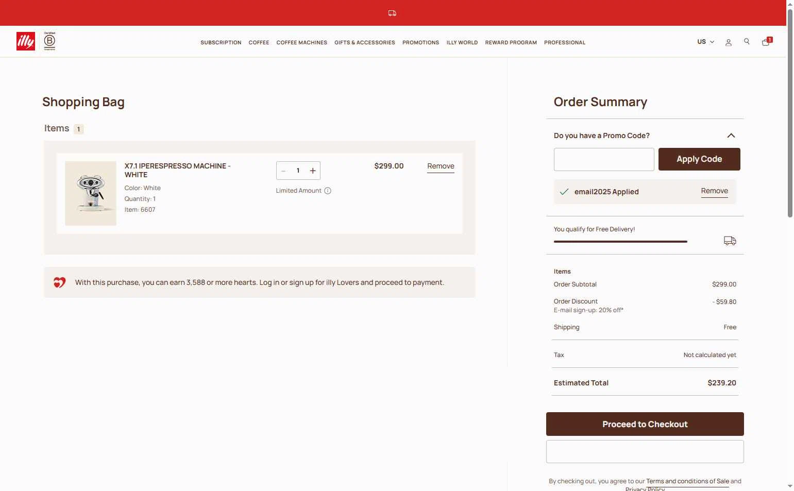794x491 pixels.
Task: Click the Items count badge
Action: click(x=78, y=129)
